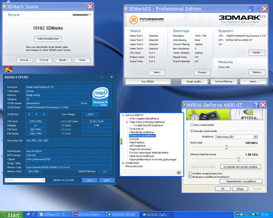Click Save in the AIDA64 CPUID window

tap(90, 180)
